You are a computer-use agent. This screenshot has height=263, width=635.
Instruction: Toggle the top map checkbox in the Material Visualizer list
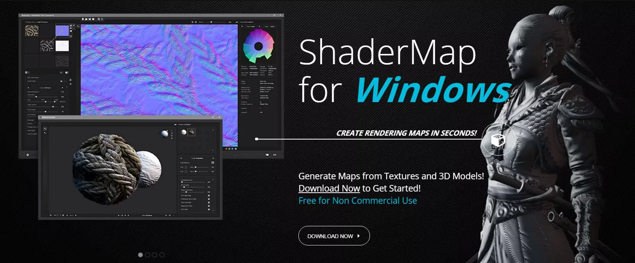(209, 195)
